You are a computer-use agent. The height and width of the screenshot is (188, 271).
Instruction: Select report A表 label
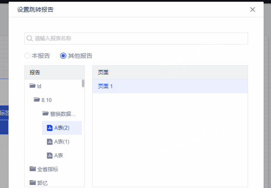(58, 156)
